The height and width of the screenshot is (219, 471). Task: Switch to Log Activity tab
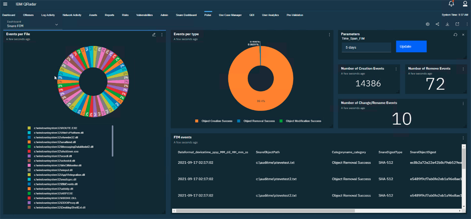pos(48,15)
